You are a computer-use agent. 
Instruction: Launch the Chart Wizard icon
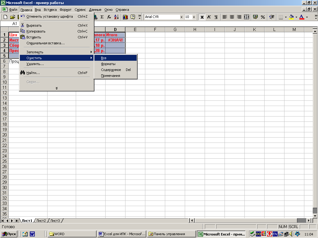(125, 17)
